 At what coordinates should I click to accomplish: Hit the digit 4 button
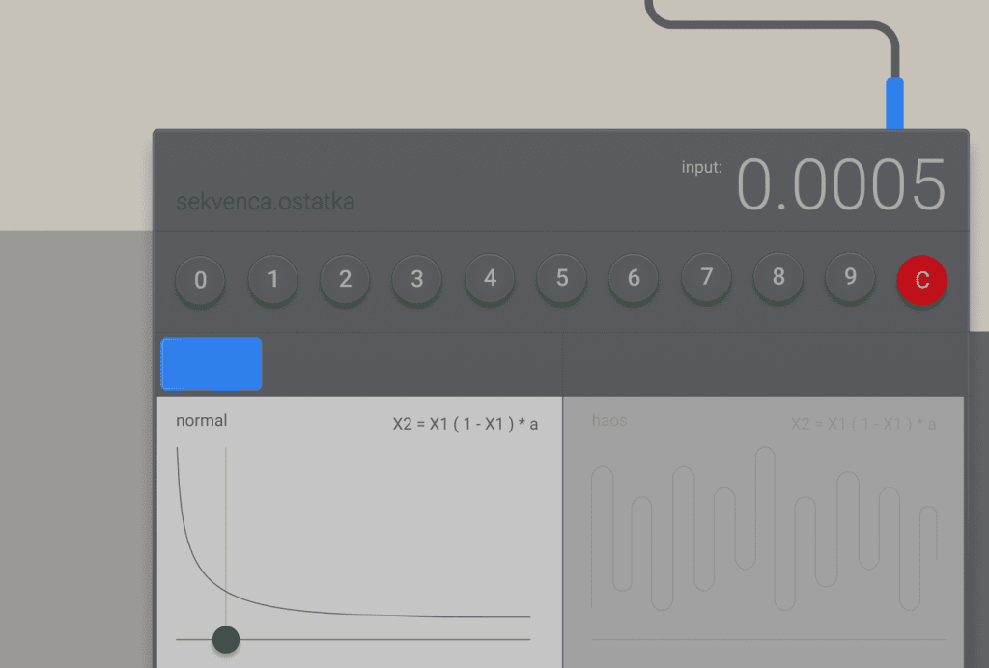click(x=490, y=280)
